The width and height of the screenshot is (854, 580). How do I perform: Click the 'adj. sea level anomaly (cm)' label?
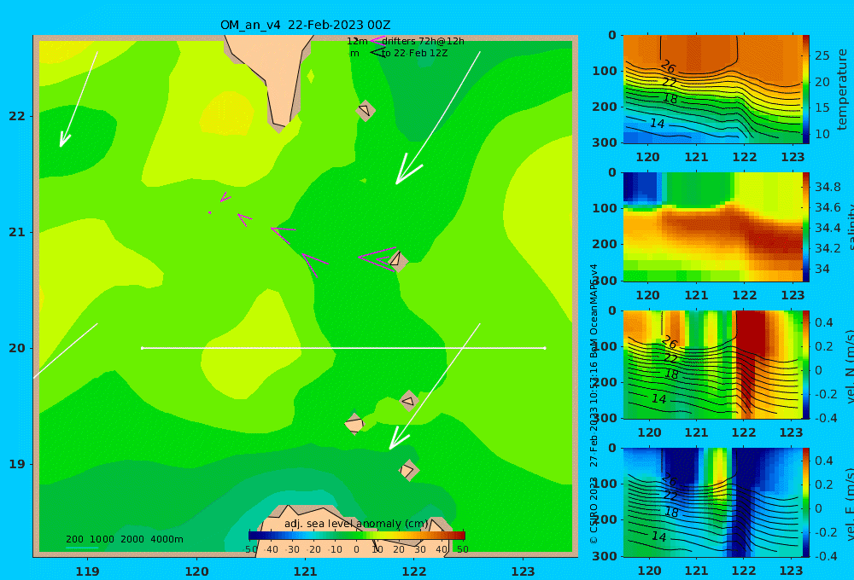pos(356,524)
